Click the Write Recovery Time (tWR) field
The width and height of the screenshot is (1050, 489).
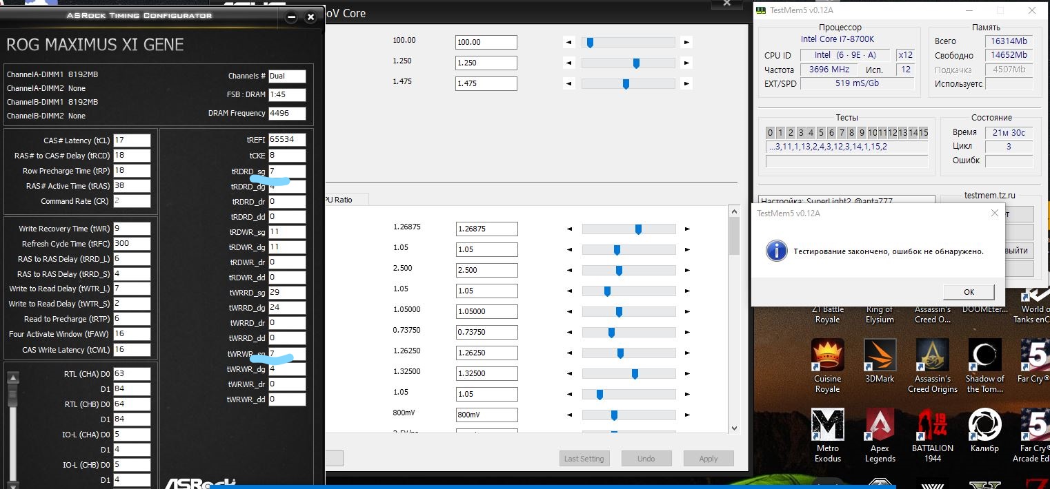click(132, 229)
